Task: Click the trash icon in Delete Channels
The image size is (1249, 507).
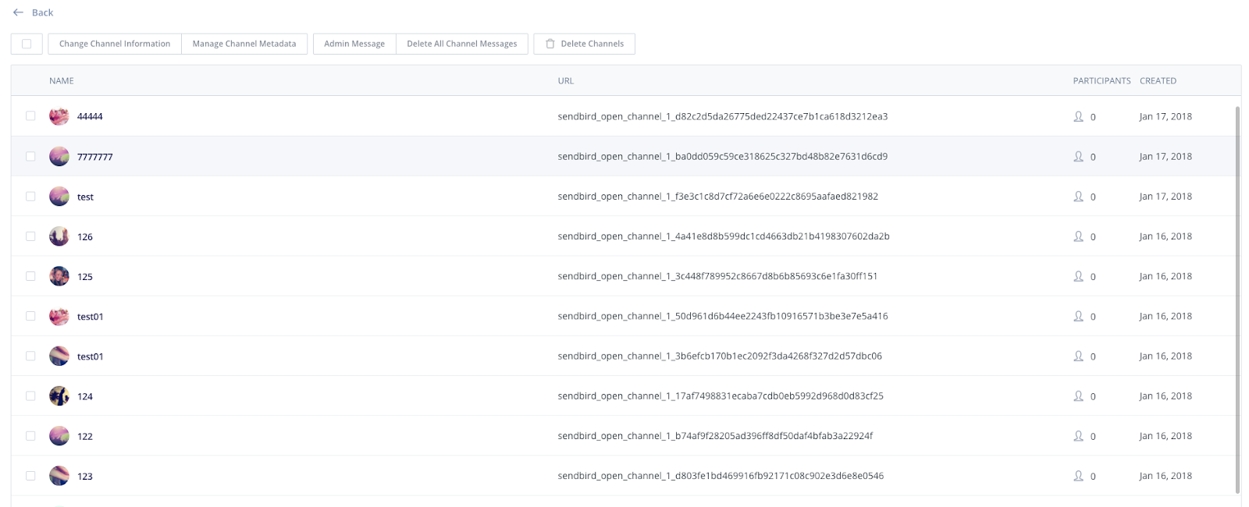Action: click(x=550, y=44)
